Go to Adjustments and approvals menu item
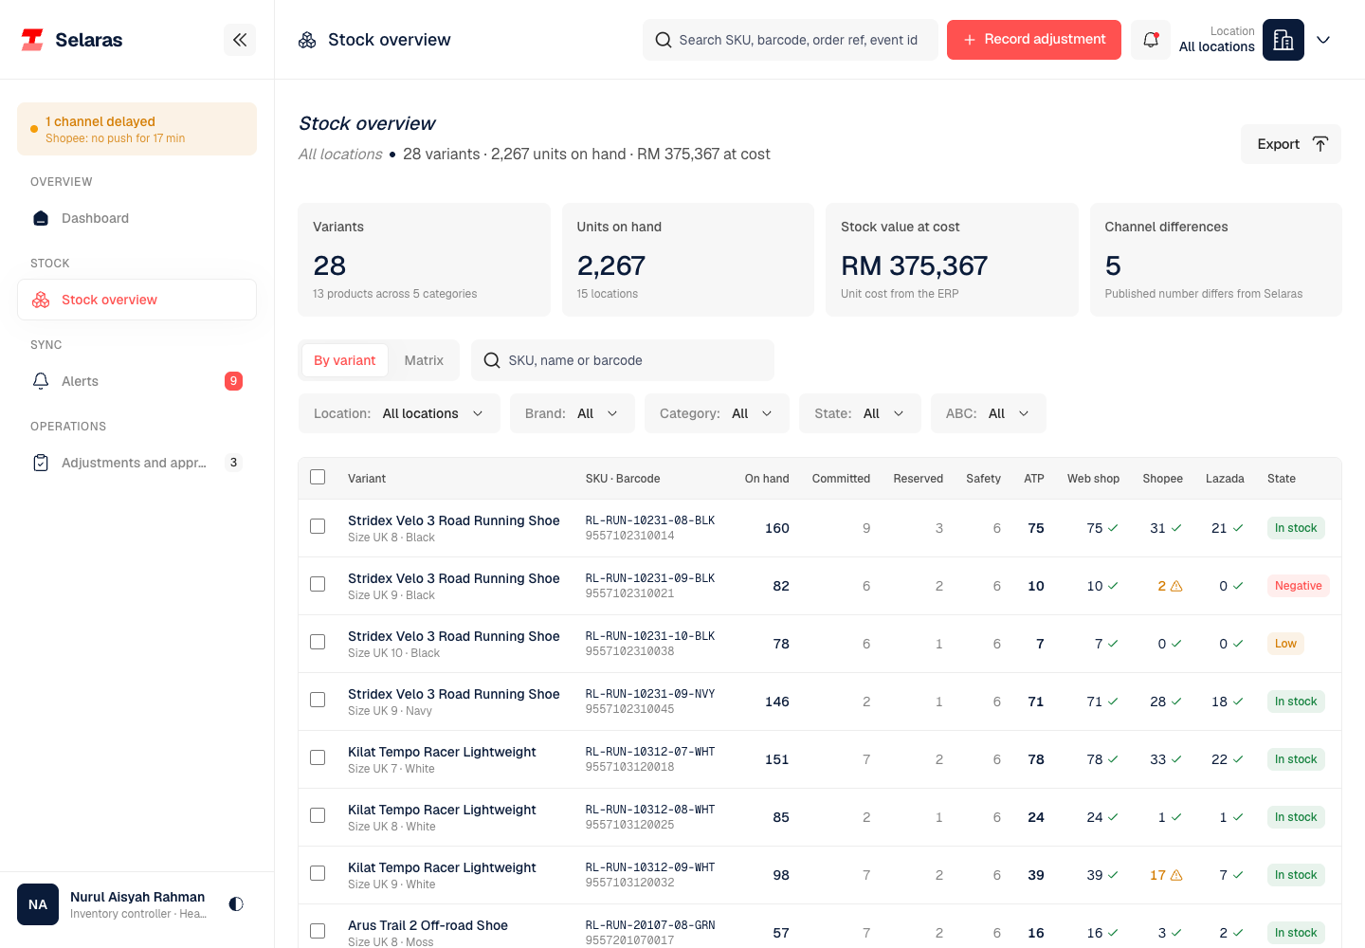1365x948 pixels. [136, 463]
